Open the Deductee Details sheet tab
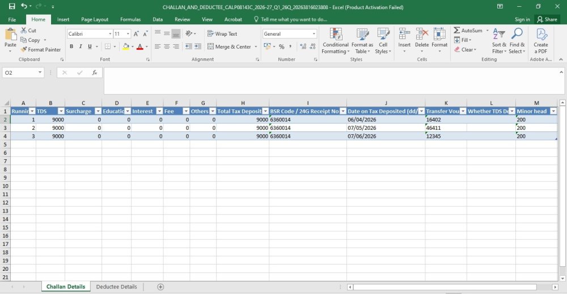 (116, 287)
